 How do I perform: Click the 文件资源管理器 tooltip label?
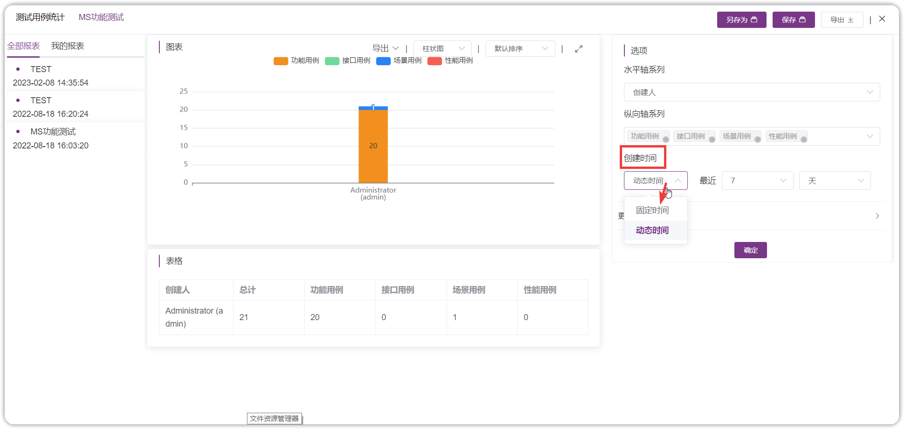(x=274, y=418)
